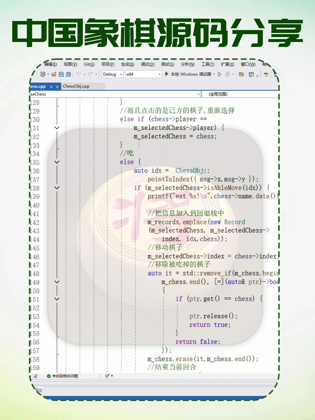Viewport: 315px width, 420px height.
Task: Click the Save All icon
Action: coord(69,74)
